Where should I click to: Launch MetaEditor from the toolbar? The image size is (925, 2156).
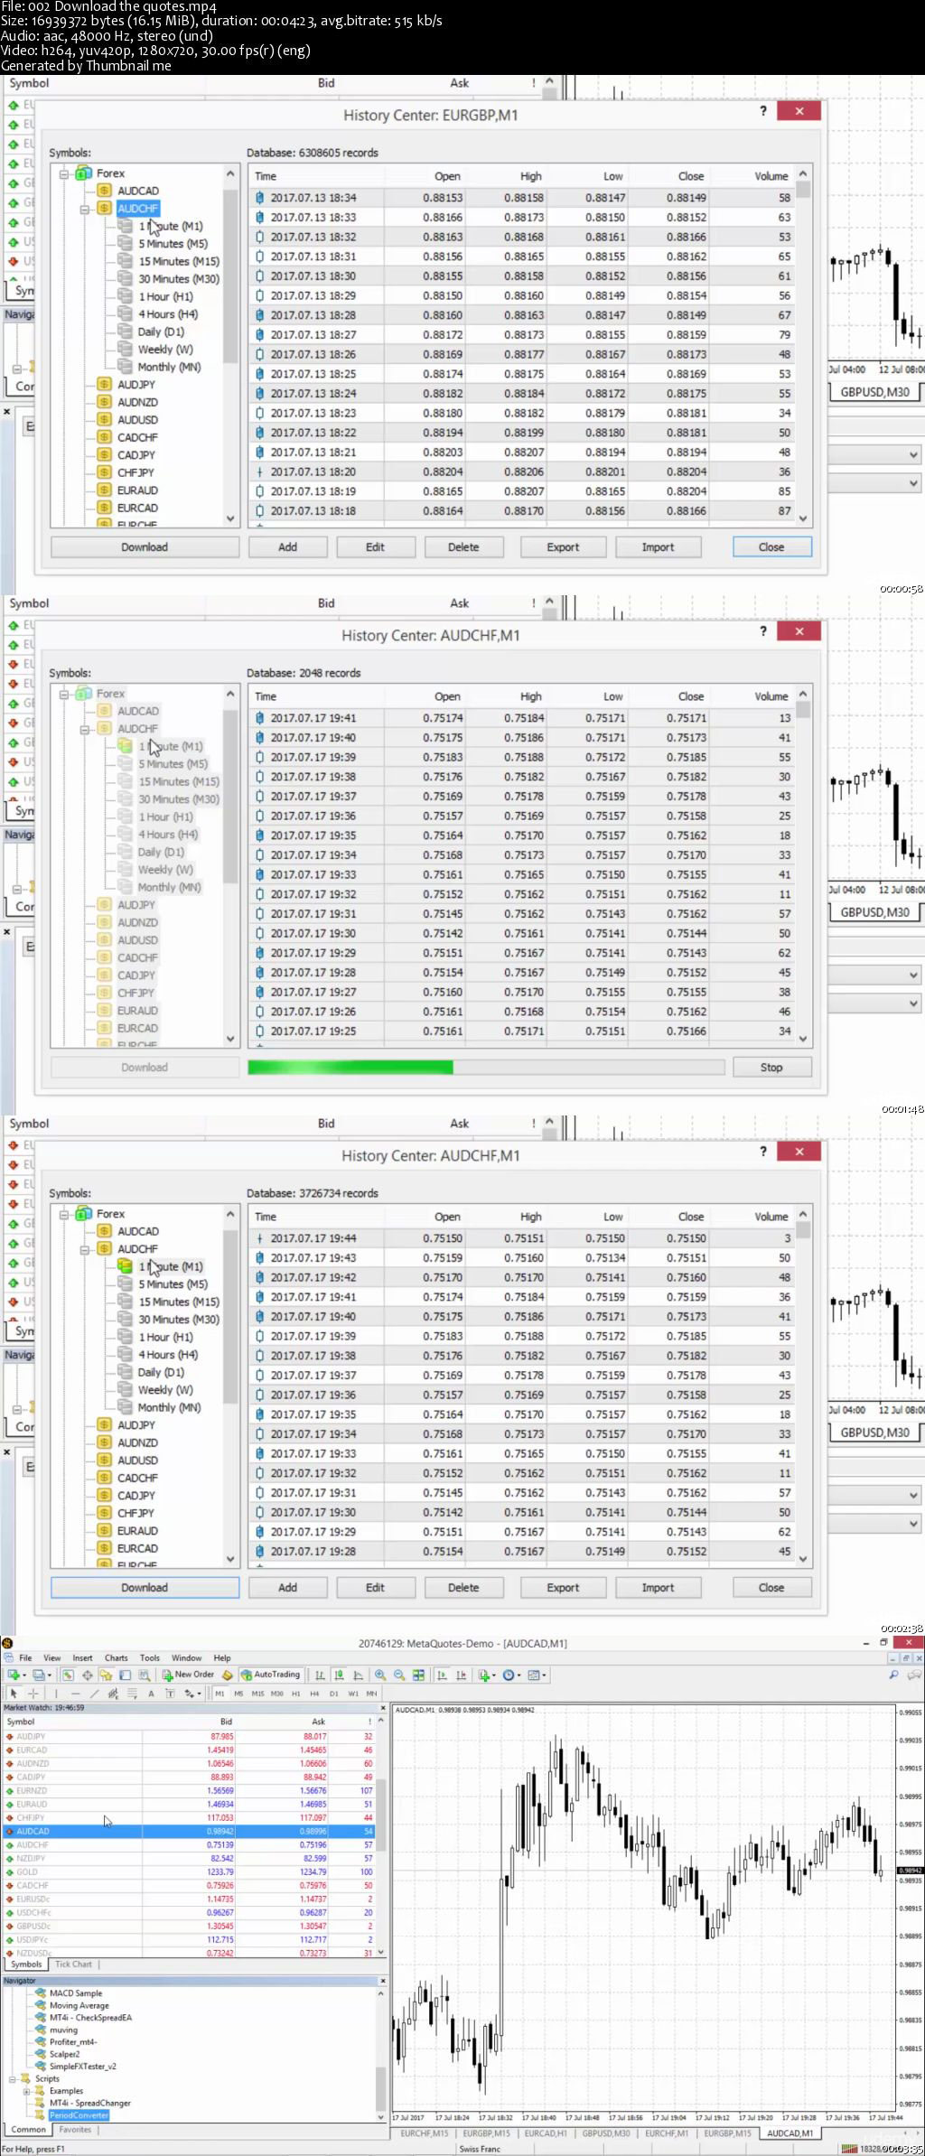(x=227, y=1675)
